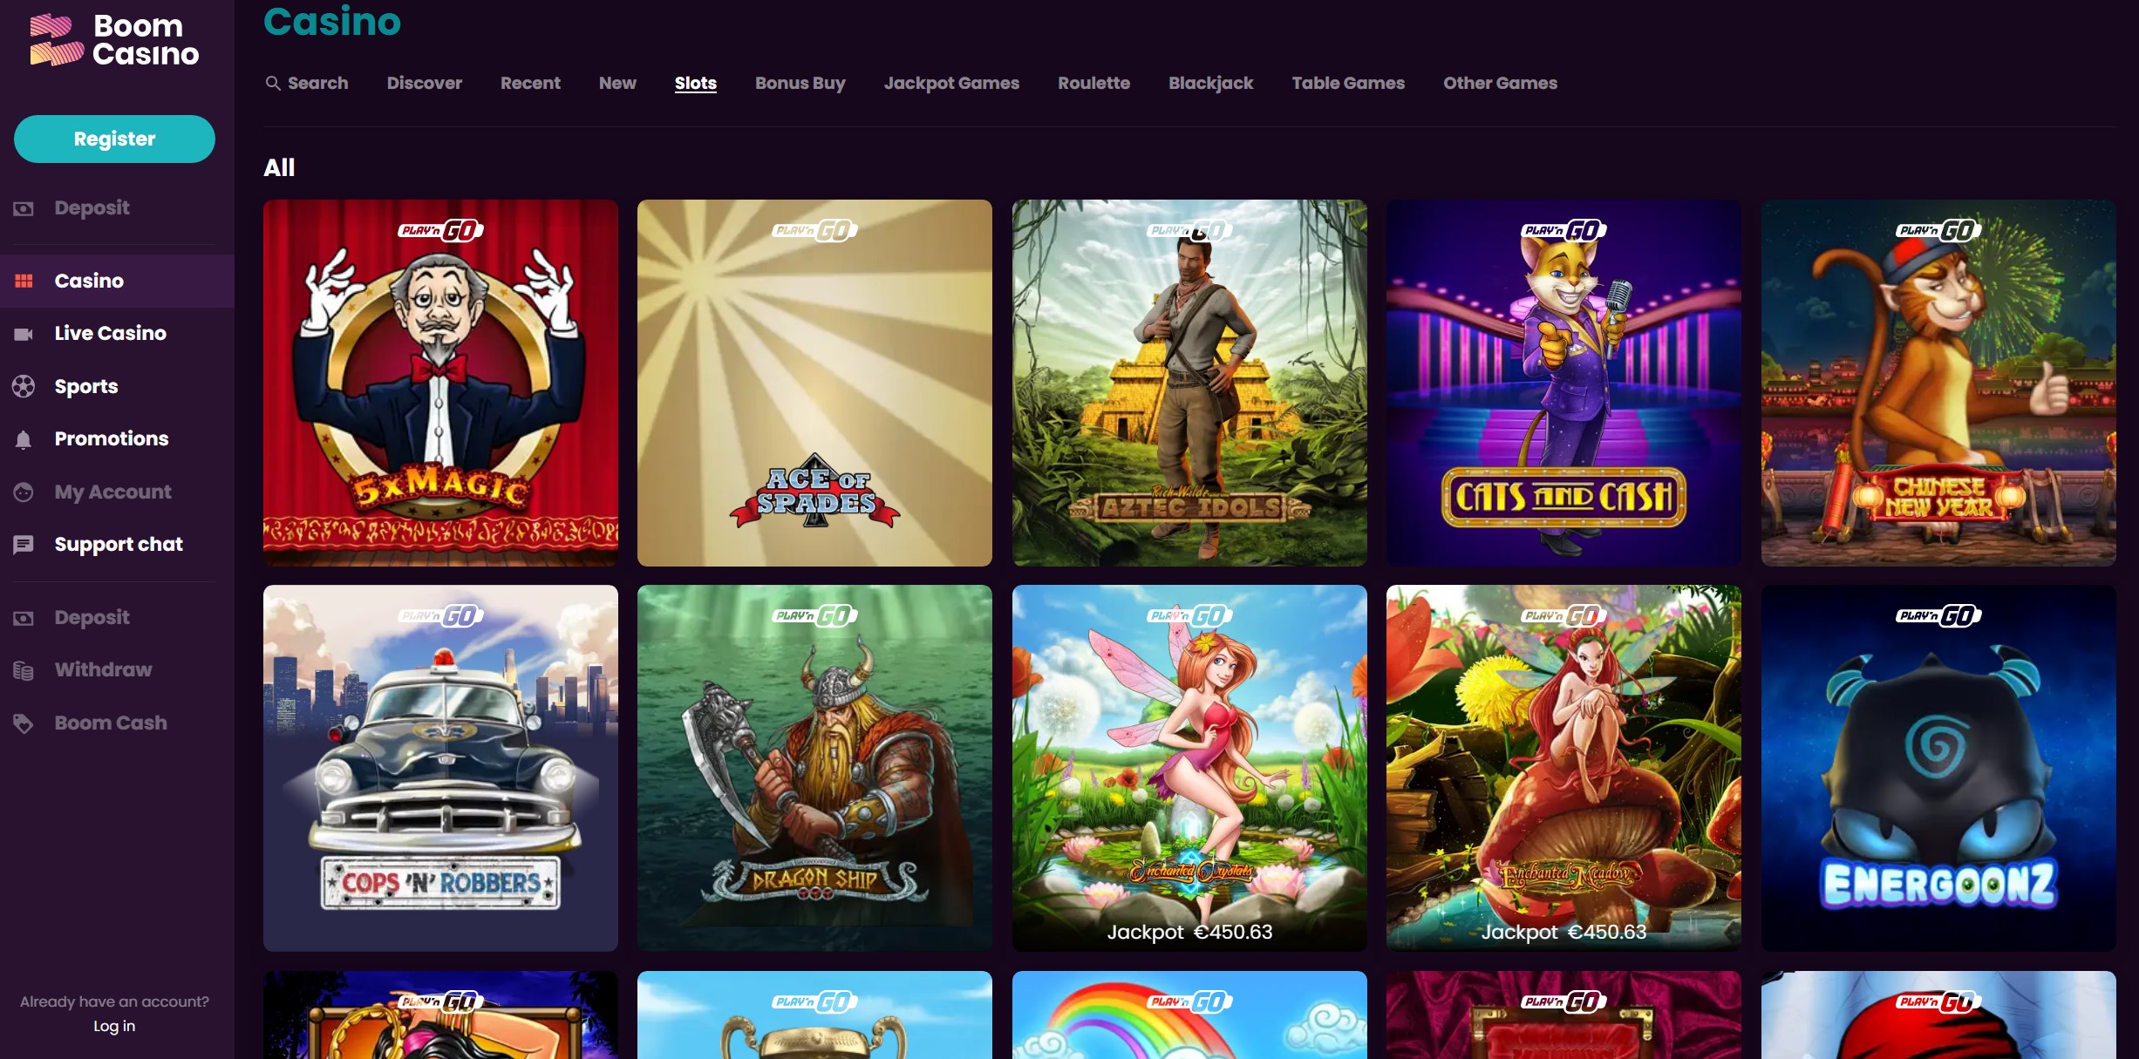2139x1059 pixels.
Task: Click the Log in link
Action: tap(113, 1026)
